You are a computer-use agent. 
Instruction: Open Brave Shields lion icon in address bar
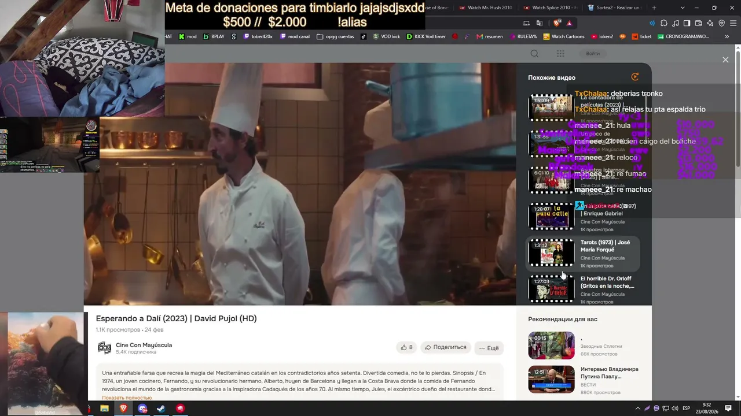coord(557,23)
